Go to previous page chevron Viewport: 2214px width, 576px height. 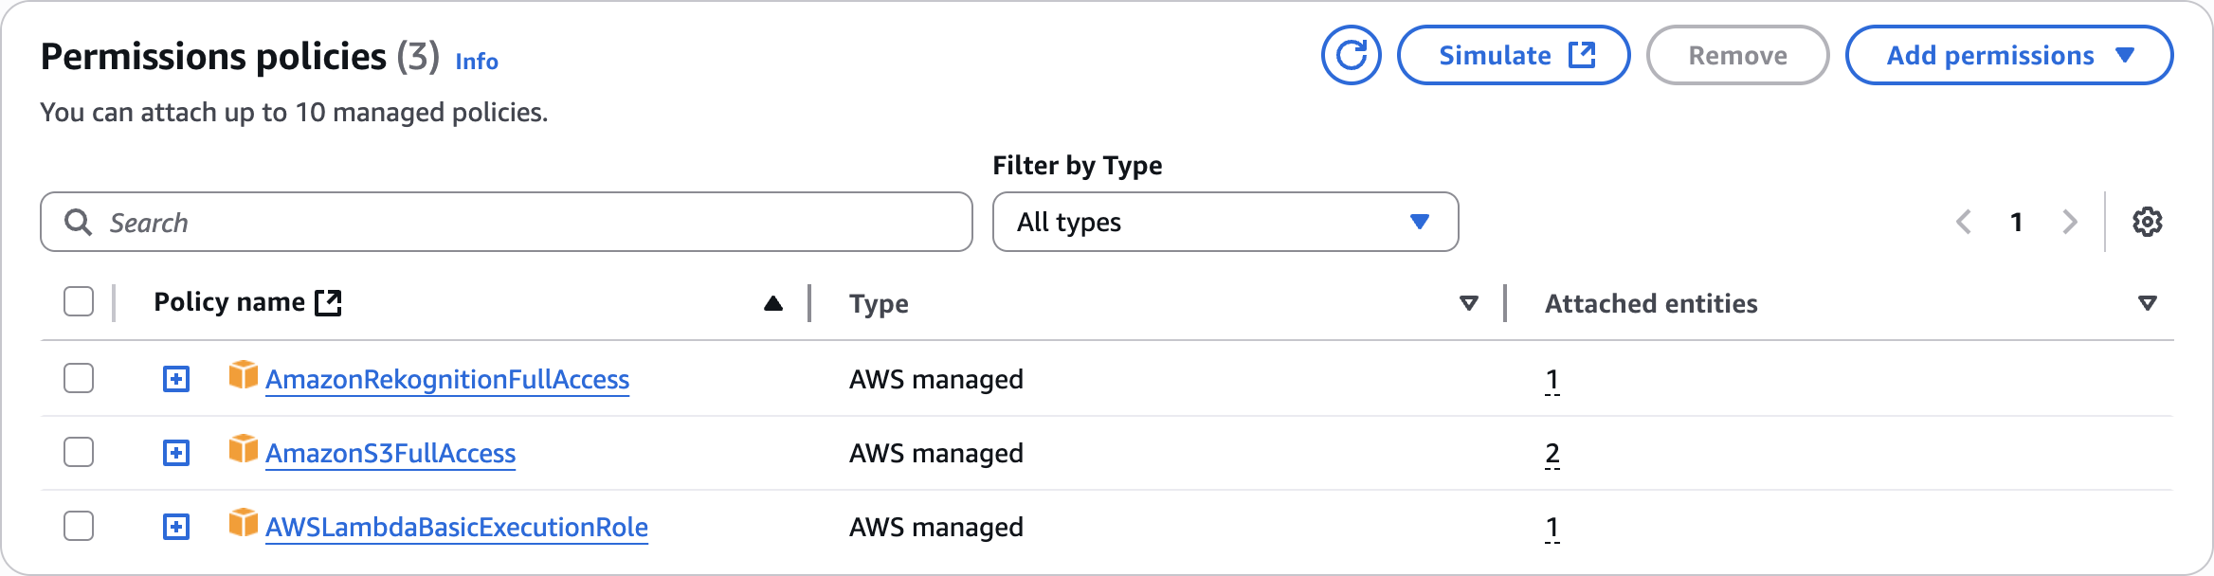point(1964,222)
